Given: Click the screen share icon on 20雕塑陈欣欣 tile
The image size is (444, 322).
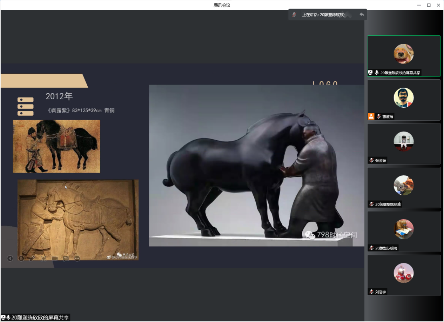Looking at the screenshot, I should click(370, 73).
